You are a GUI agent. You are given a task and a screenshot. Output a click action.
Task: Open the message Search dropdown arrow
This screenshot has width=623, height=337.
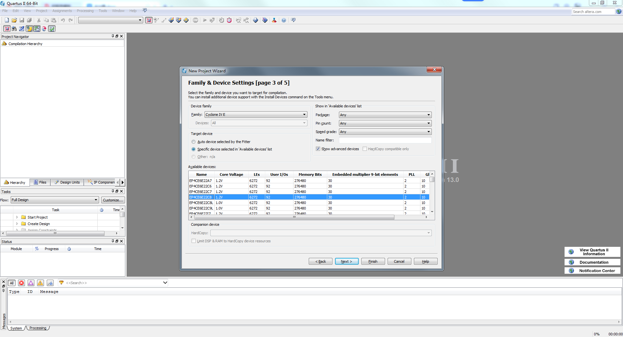click(x=165, y=283)
